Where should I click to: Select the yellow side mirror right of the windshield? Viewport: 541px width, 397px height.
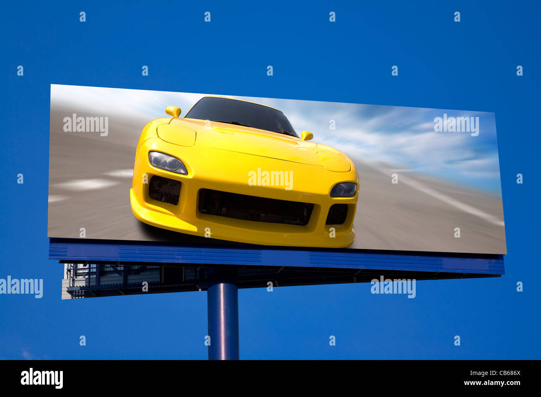click(x=306, y=135)
